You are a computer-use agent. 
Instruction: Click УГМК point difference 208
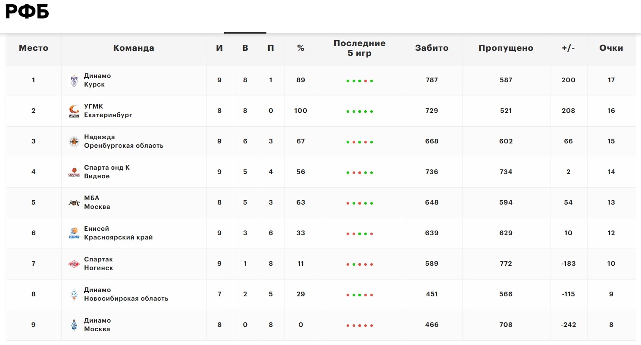pos(569,111)
